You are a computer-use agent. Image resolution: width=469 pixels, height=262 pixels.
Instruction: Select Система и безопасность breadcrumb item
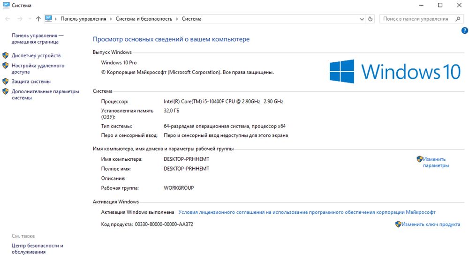point(144,19)
